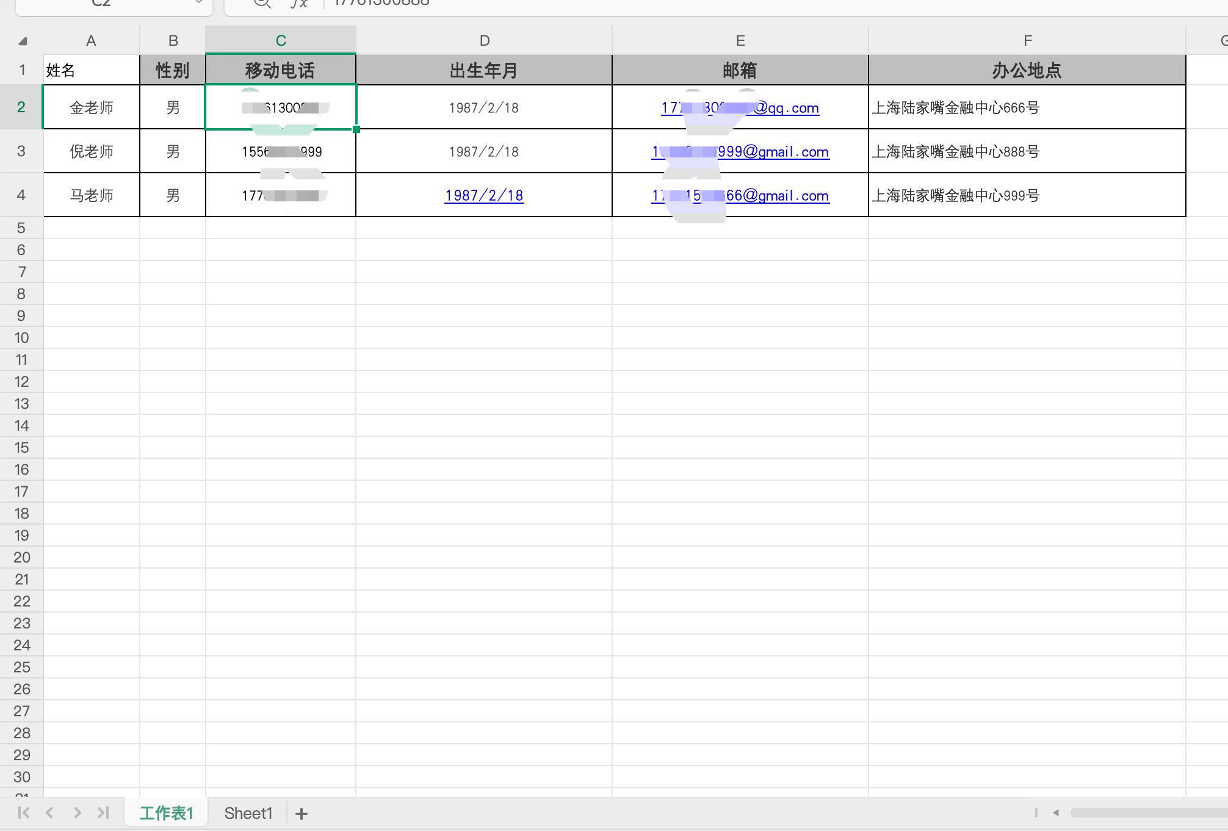Click the select-all corner triangle

pyautogui.click(x=23, y=41)
